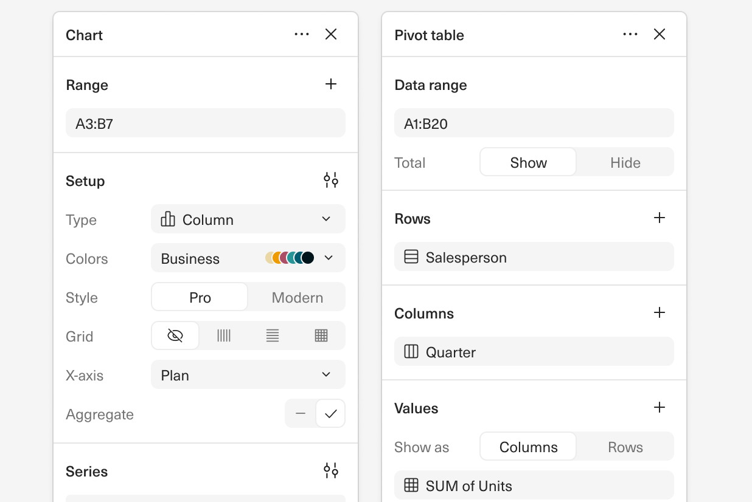The image size is (752, 502).
Task: Close the Pivot table panel
Action: [660, 35]
